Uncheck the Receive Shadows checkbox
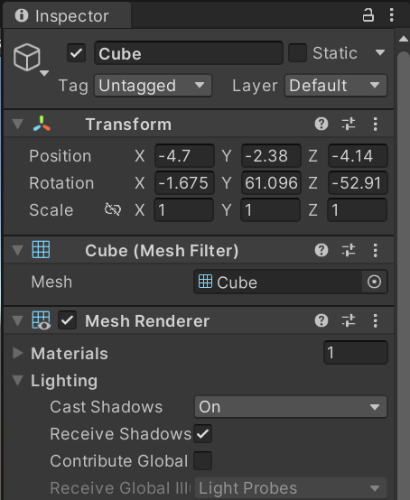The height and width of the screenshot is (500, 410). [x=202, y=434]
